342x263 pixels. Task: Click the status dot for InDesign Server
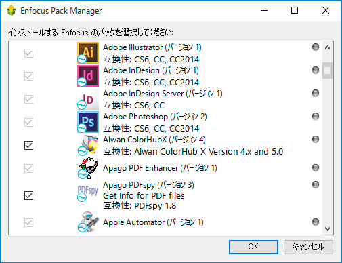click(x=316, y=93)
